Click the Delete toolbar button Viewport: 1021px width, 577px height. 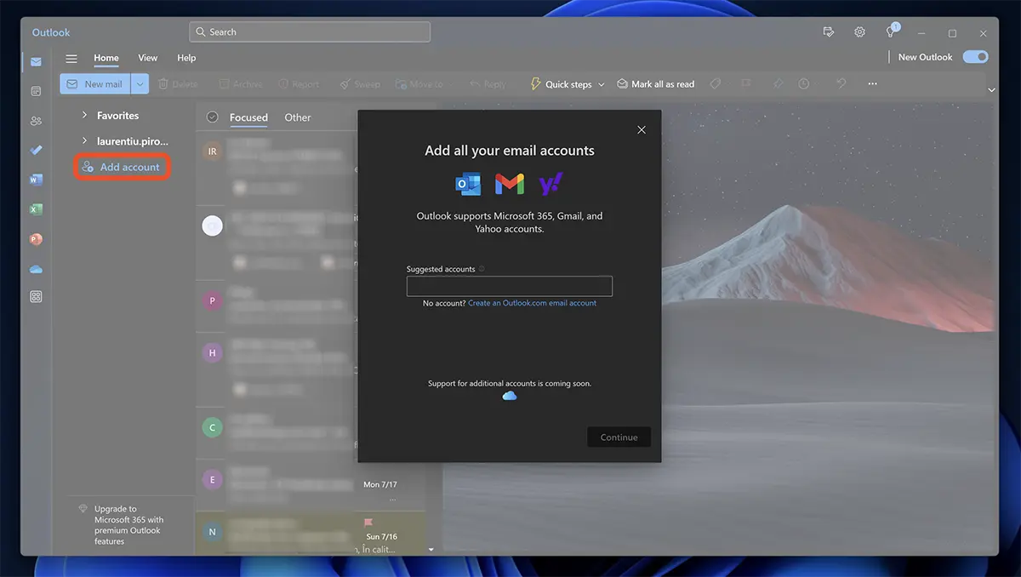coord(179,84)
